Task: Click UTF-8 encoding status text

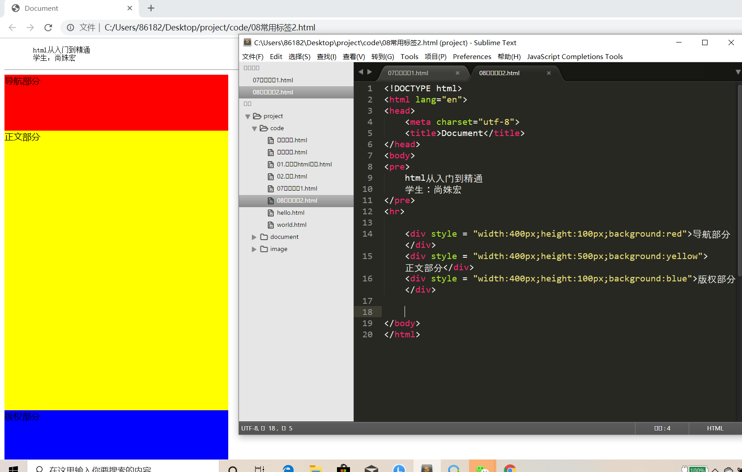Action: [x=249, y=428]
